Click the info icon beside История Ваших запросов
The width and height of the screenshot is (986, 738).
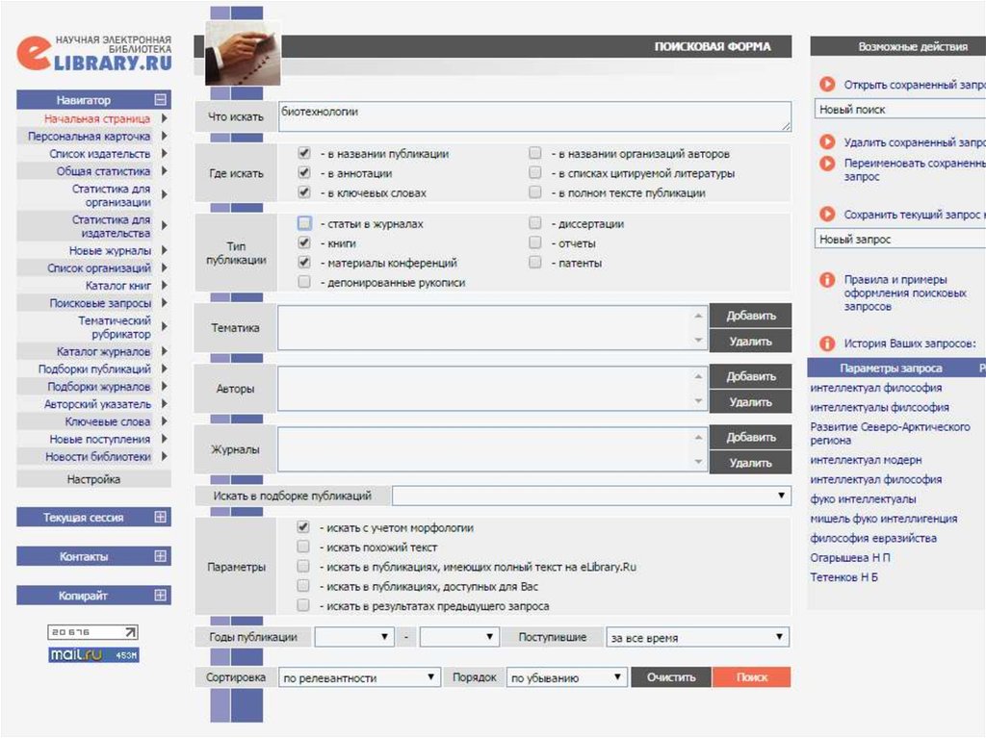(x=827, y=344)
